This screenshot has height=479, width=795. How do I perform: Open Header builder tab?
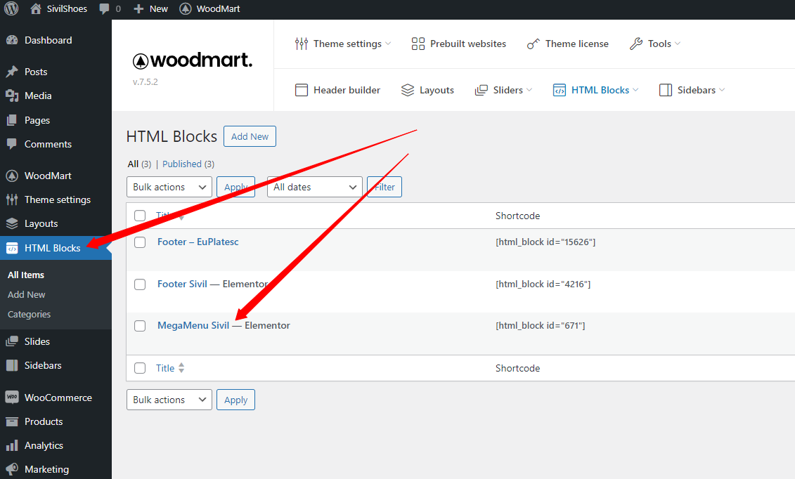coord(337,90)
